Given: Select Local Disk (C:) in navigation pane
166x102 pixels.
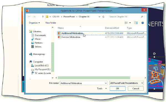Looking at the screenshot, I should point(42,66).
